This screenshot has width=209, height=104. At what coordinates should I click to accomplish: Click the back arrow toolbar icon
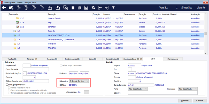tap(4, 8)
